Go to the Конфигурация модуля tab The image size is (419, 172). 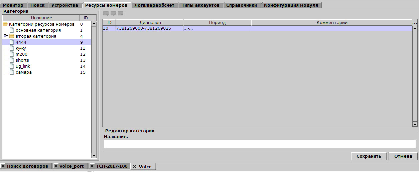point(291,5)
